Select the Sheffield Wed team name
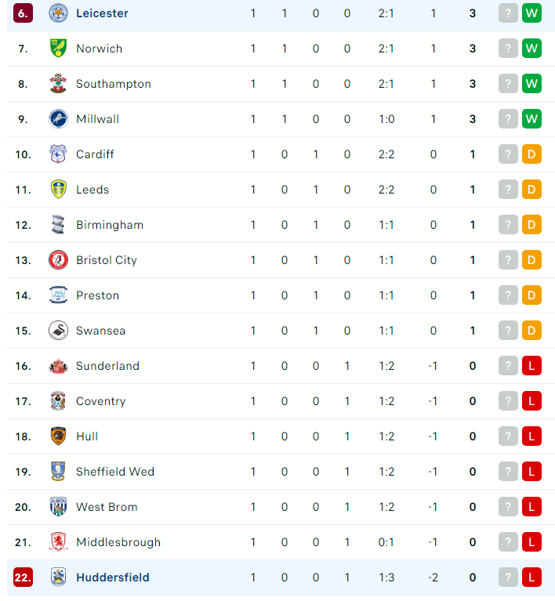 pos(115,472)
